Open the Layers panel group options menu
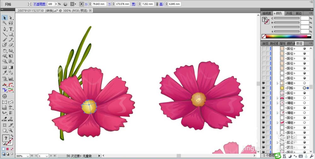The image size is (315, 159). (x=311, y=43)
